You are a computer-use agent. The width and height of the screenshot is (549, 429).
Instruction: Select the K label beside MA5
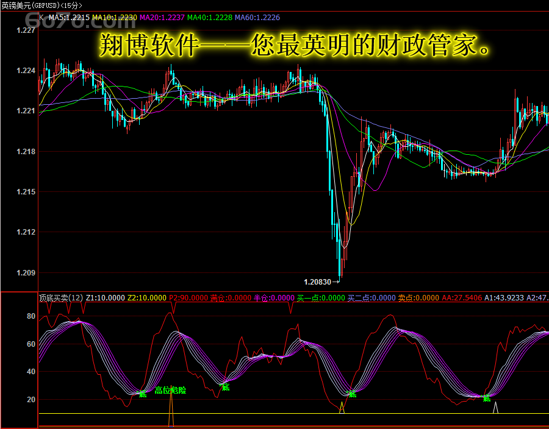[41, 18]
